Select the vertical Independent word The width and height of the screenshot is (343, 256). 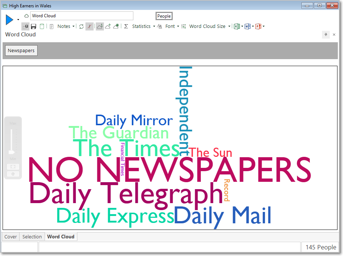point(184,111)
